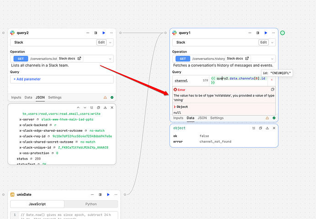316x219 pixels.
Task: Collapse the query2 block with minus icon
Action: click(x=87, y=33)
